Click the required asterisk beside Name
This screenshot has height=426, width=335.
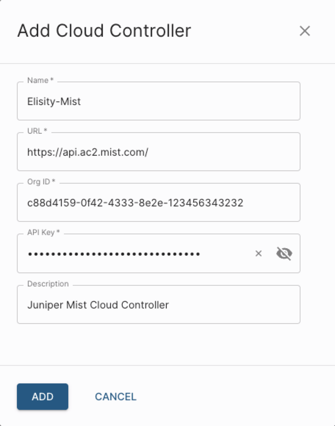pyautogui.click(x=52, y=80)
